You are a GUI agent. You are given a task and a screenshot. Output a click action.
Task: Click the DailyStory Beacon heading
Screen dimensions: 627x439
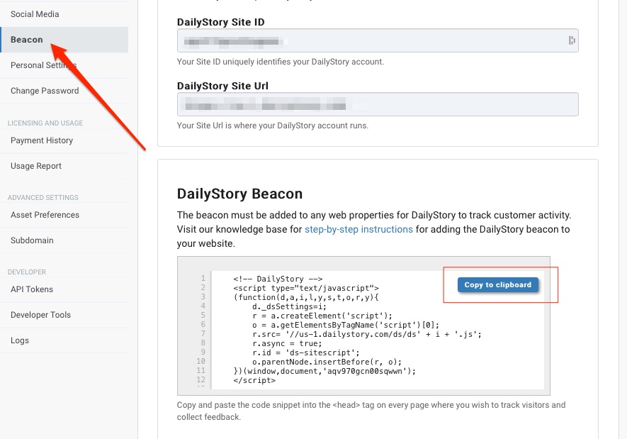click(239, 194)
